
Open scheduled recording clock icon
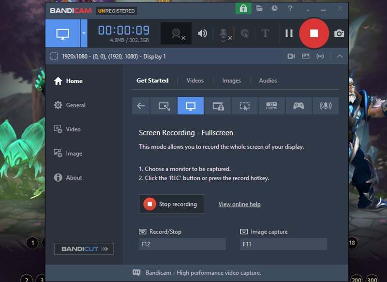coord(274,8)
